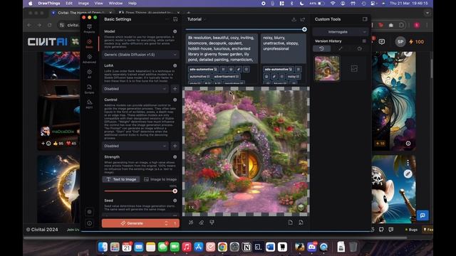
Task: Open the Scripts sidebar icon
Action: coord(89,89)
